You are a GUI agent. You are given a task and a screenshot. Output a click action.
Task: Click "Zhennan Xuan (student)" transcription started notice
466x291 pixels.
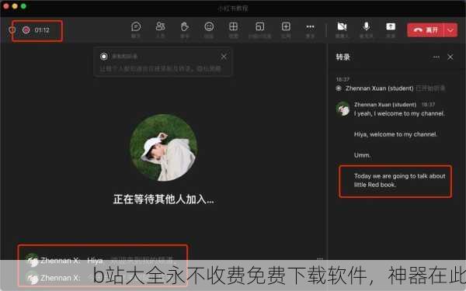379,88
